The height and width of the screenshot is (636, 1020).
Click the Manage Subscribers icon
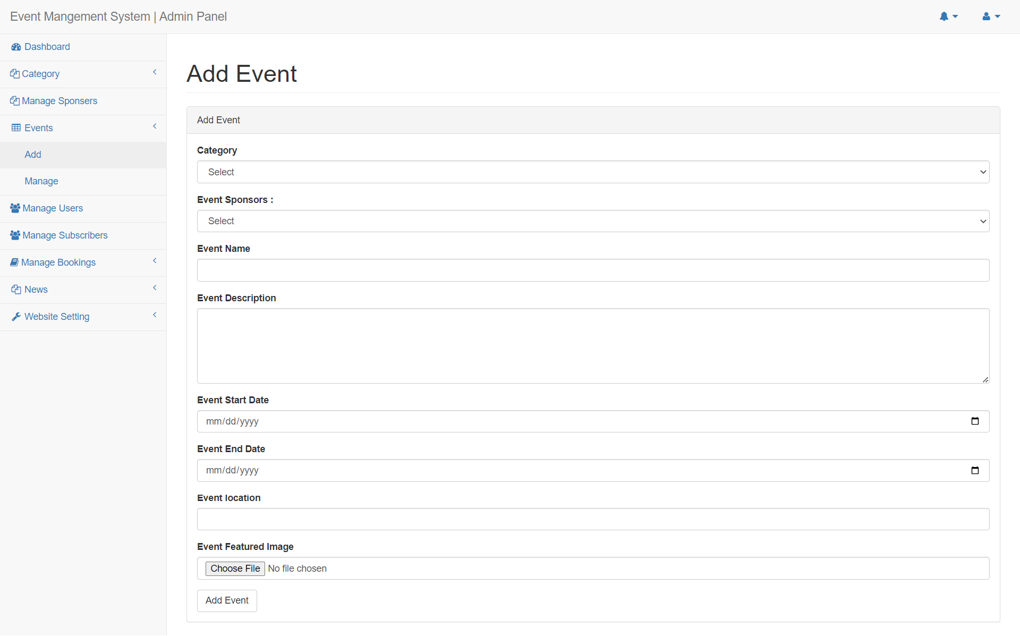pyautogui.click(x=15, y=235)
